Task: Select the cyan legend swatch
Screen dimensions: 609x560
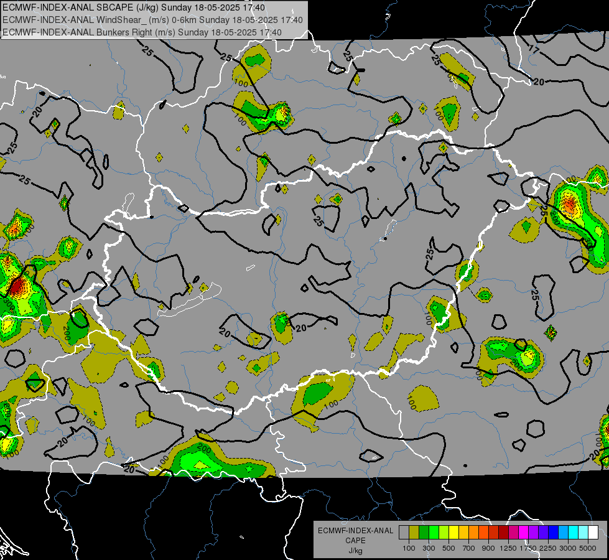Action: 574,532
